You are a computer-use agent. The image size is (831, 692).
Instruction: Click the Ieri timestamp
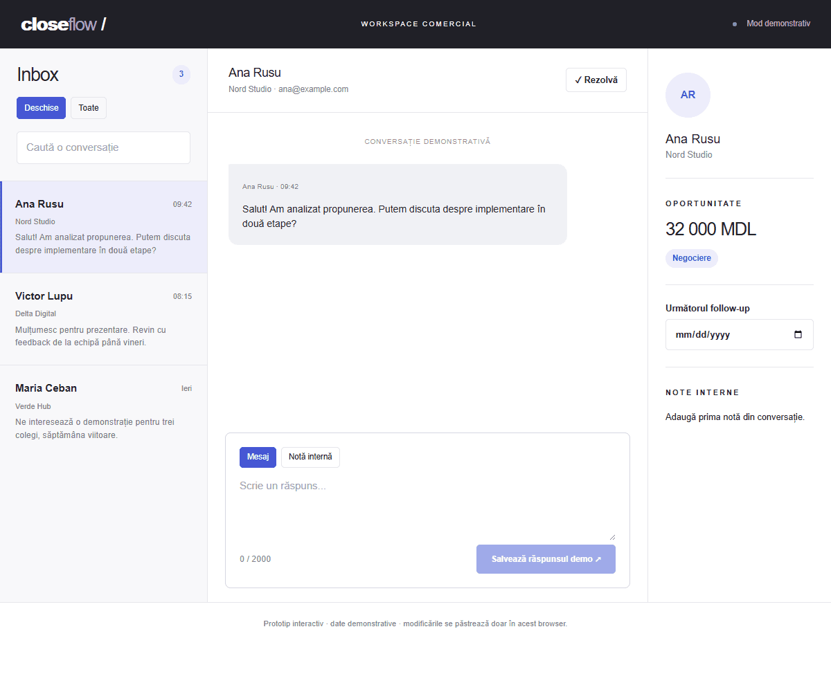click(x=186, y=388)
